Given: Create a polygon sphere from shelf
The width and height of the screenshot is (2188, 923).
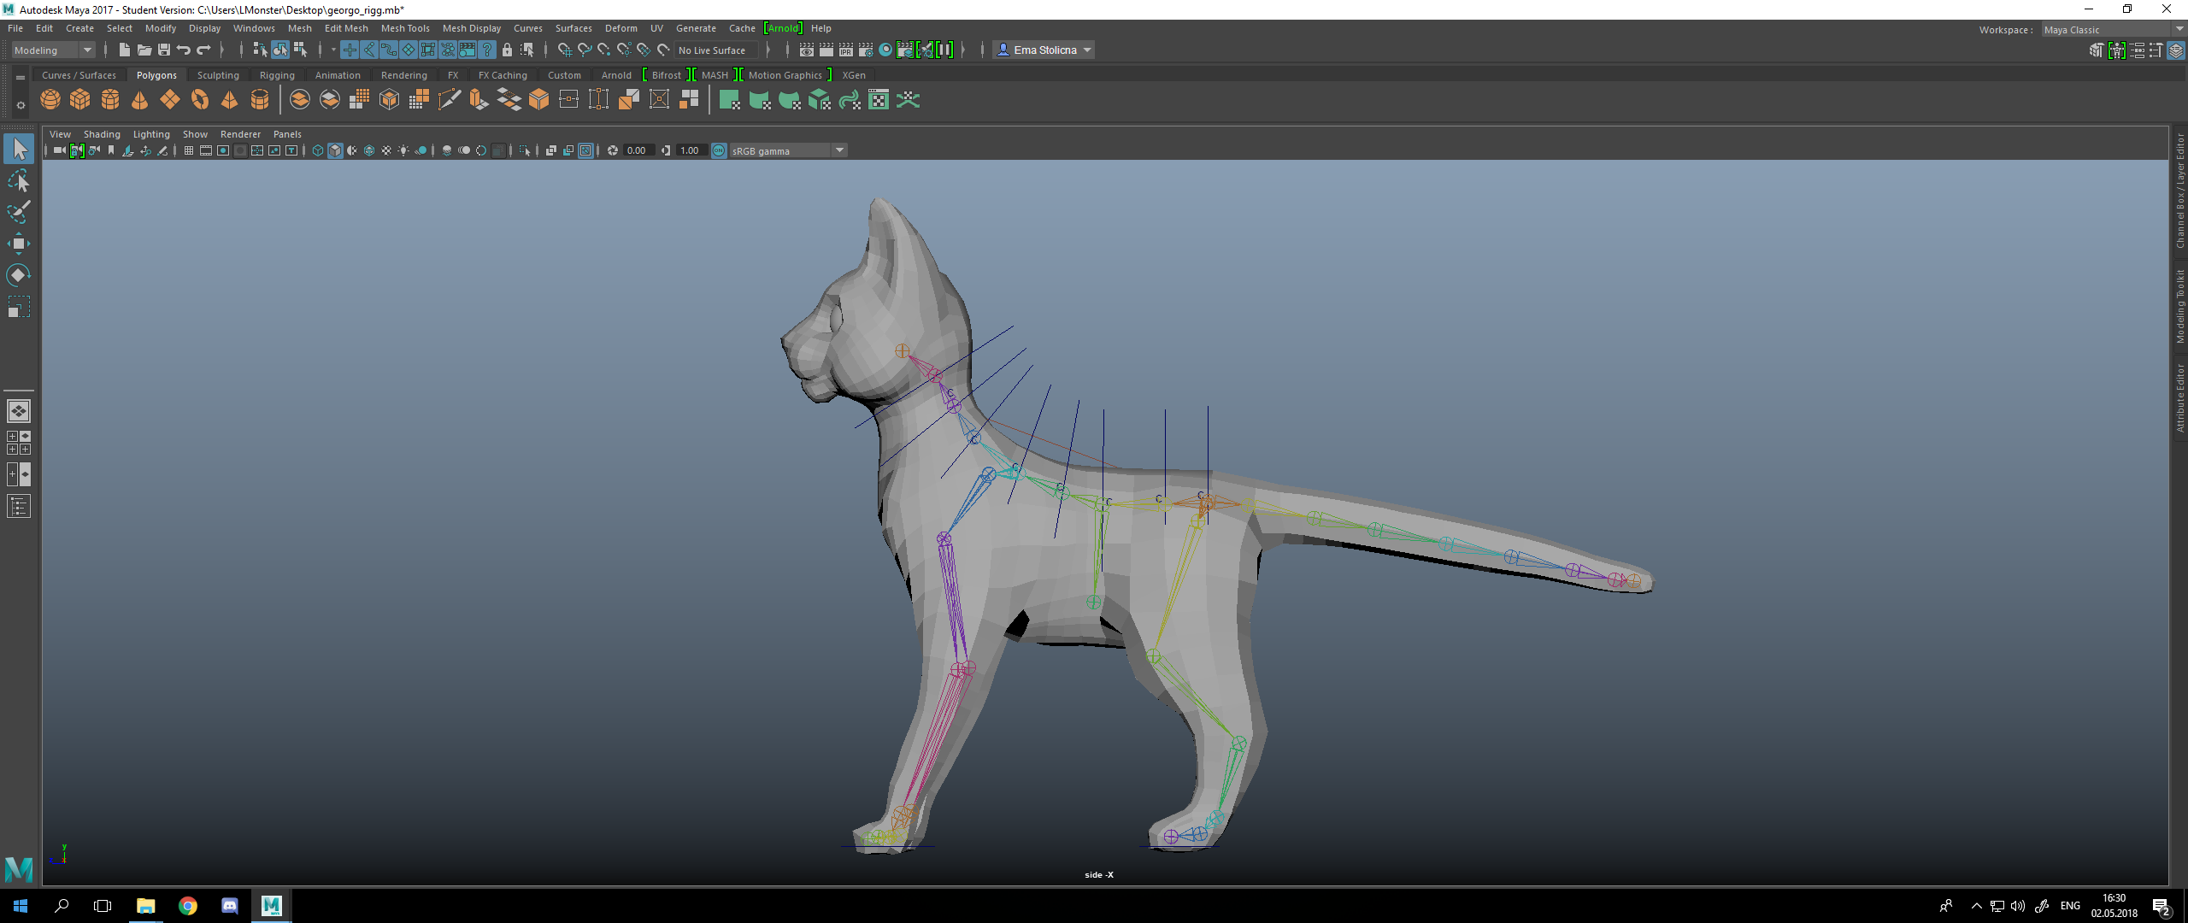Looking at the screenshot, I should (50, 100).
